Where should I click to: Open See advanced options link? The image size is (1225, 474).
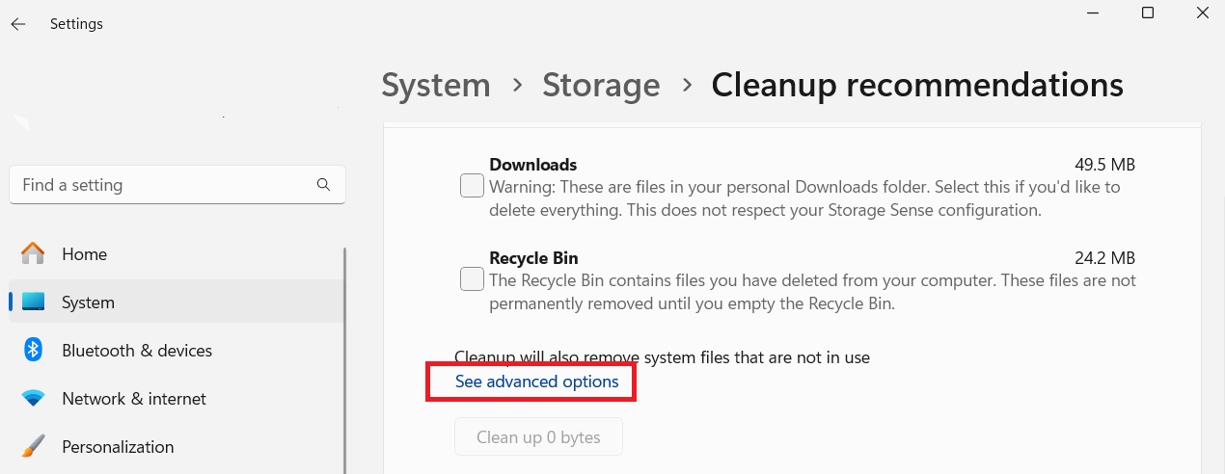tap(537, 382)
